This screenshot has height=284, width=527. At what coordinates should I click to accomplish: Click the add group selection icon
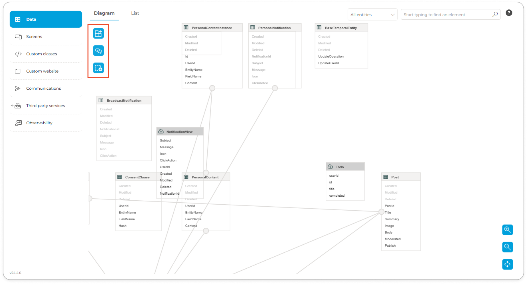(98, 68)
